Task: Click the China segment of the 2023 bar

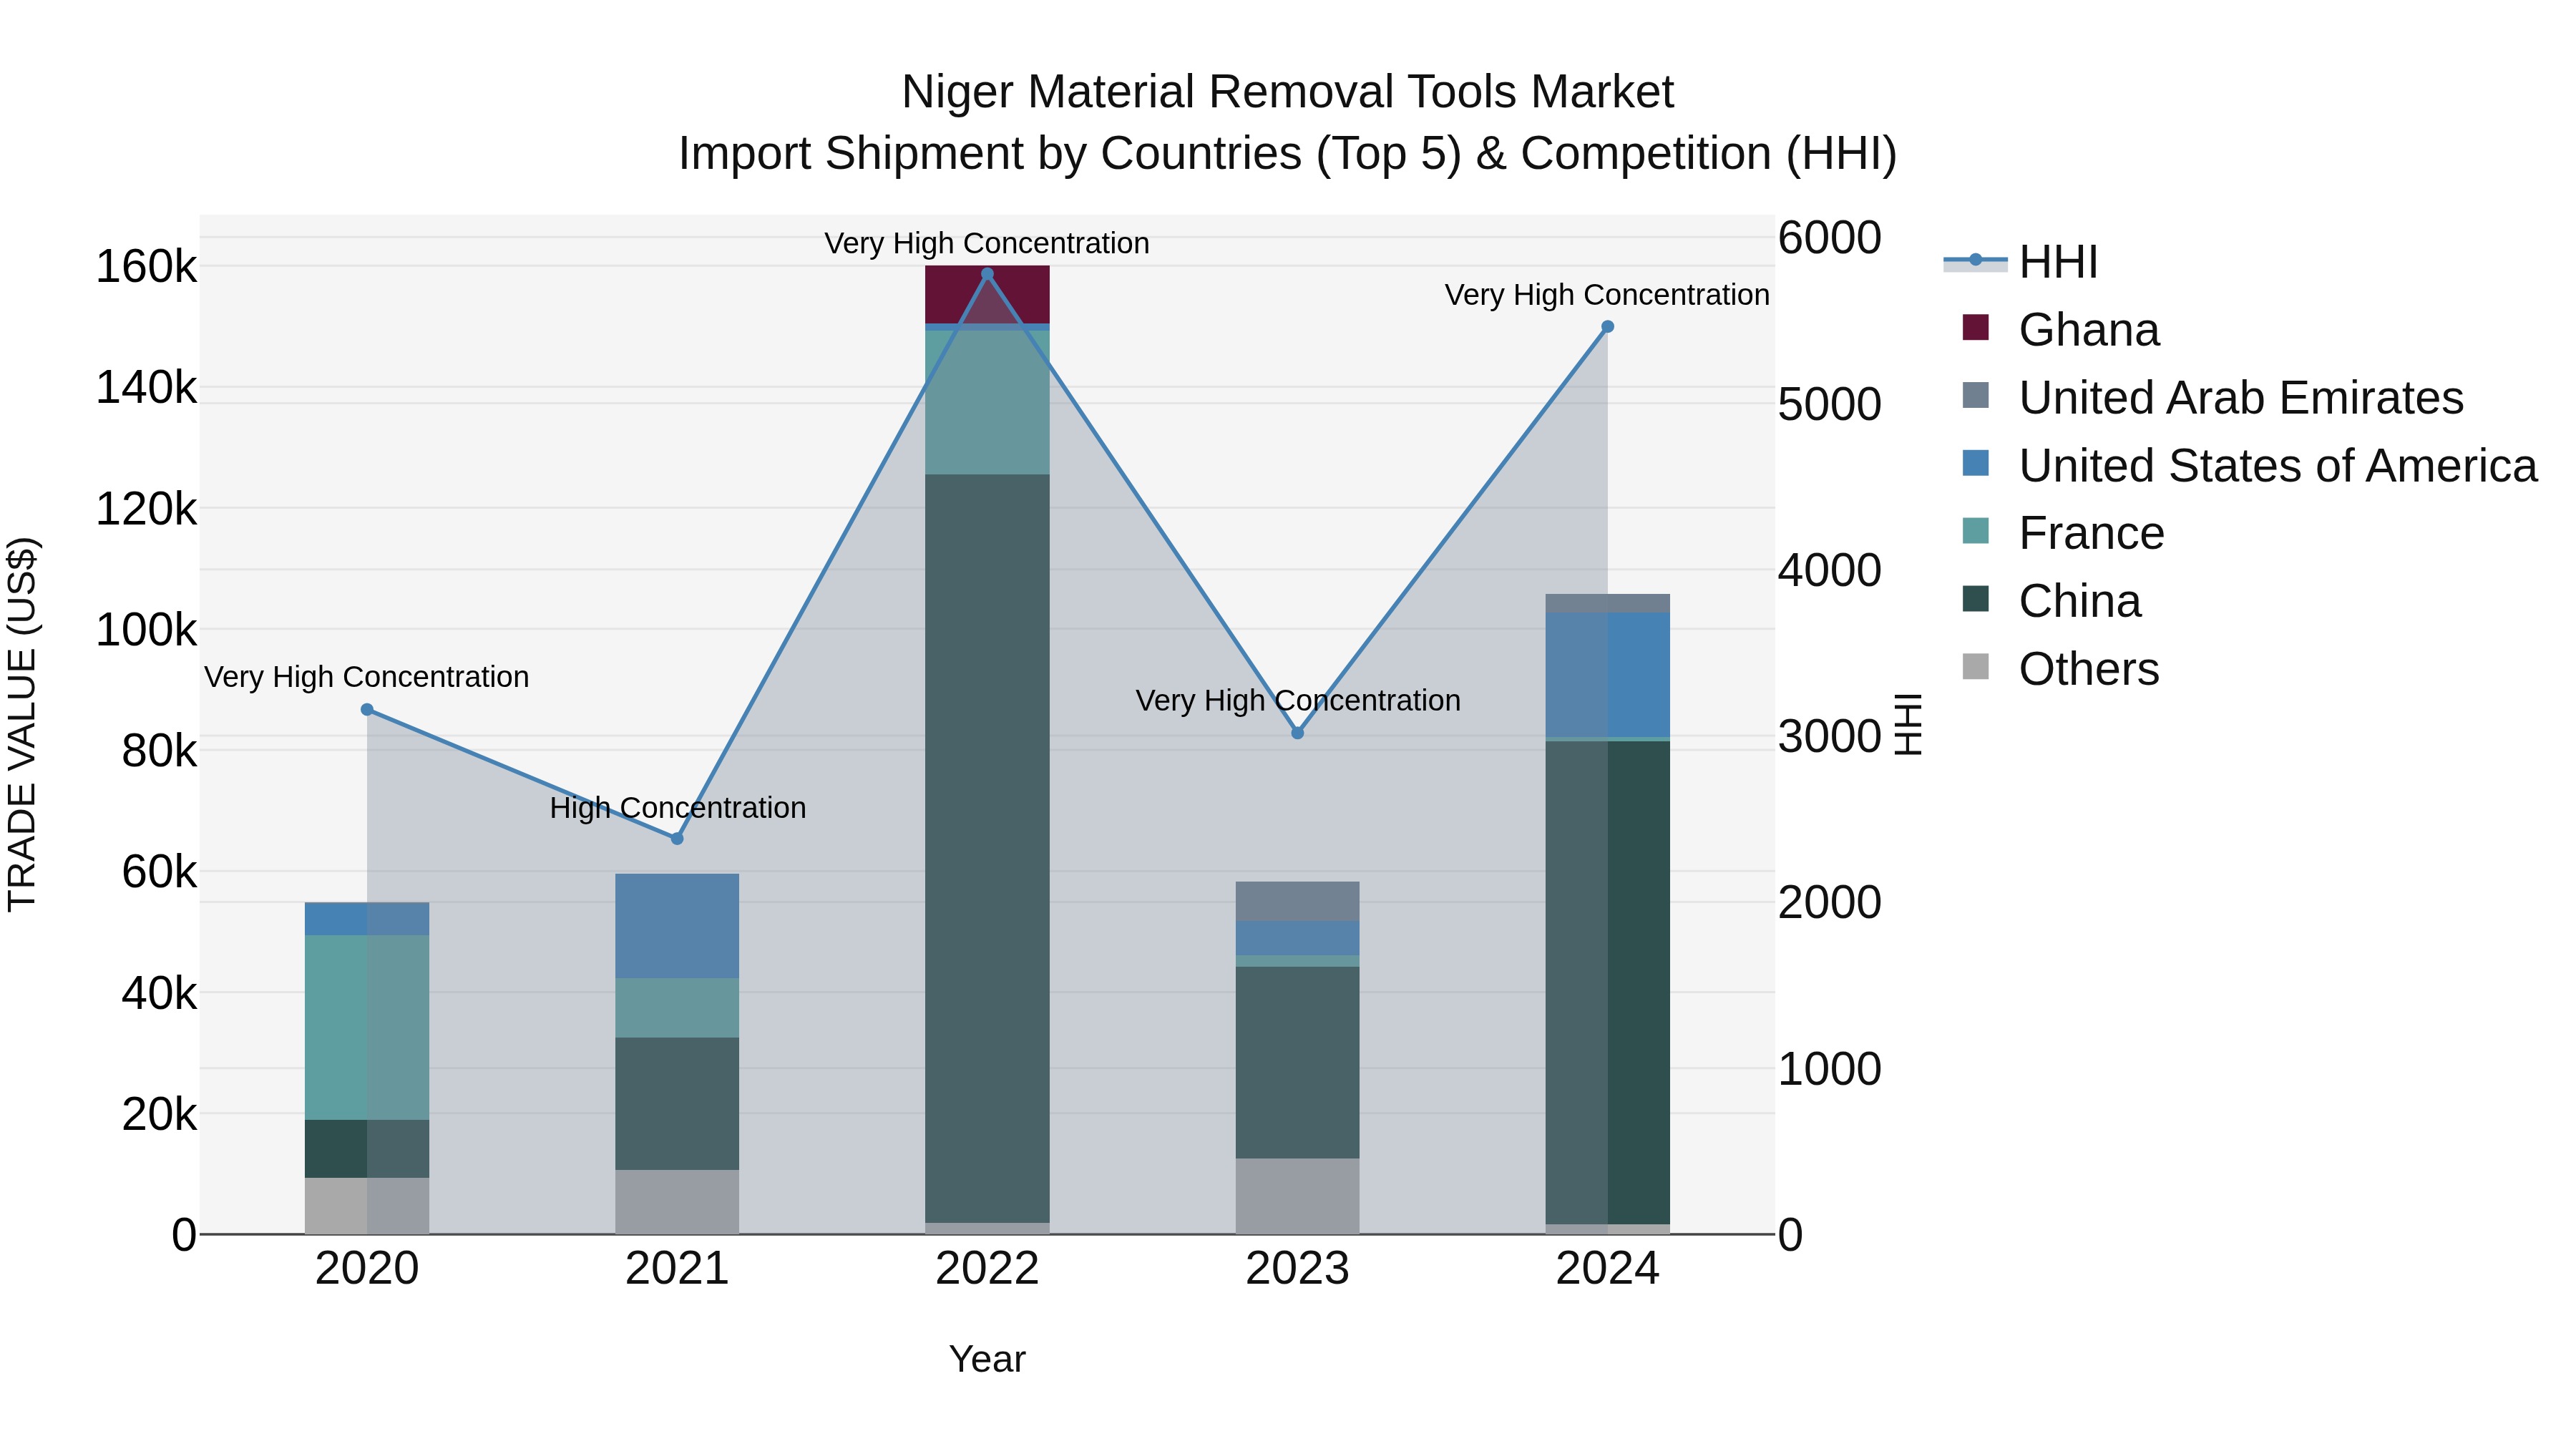Action: 1298,1063
